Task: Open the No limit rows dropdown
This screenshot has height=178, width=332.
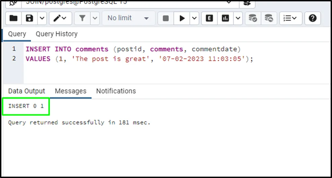Action: click(128, 18)
